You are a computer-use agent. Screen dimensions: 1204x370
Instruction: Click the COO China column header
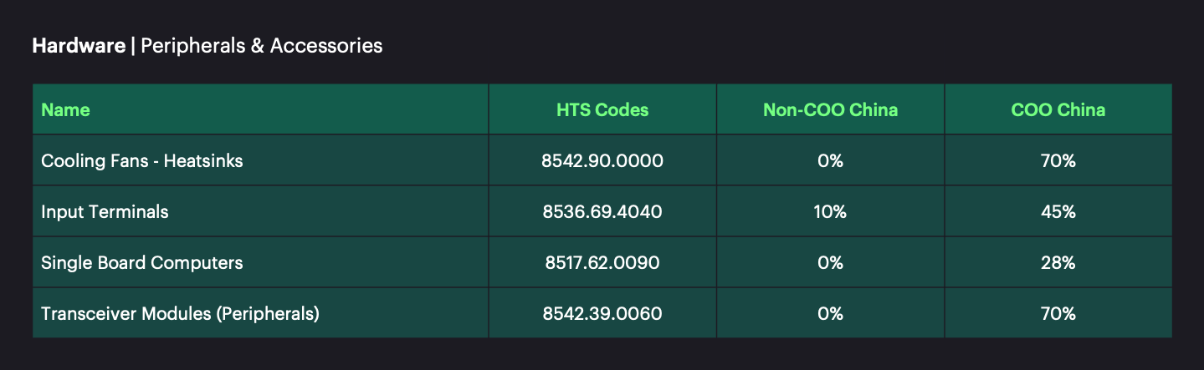tap(1058, 109)
